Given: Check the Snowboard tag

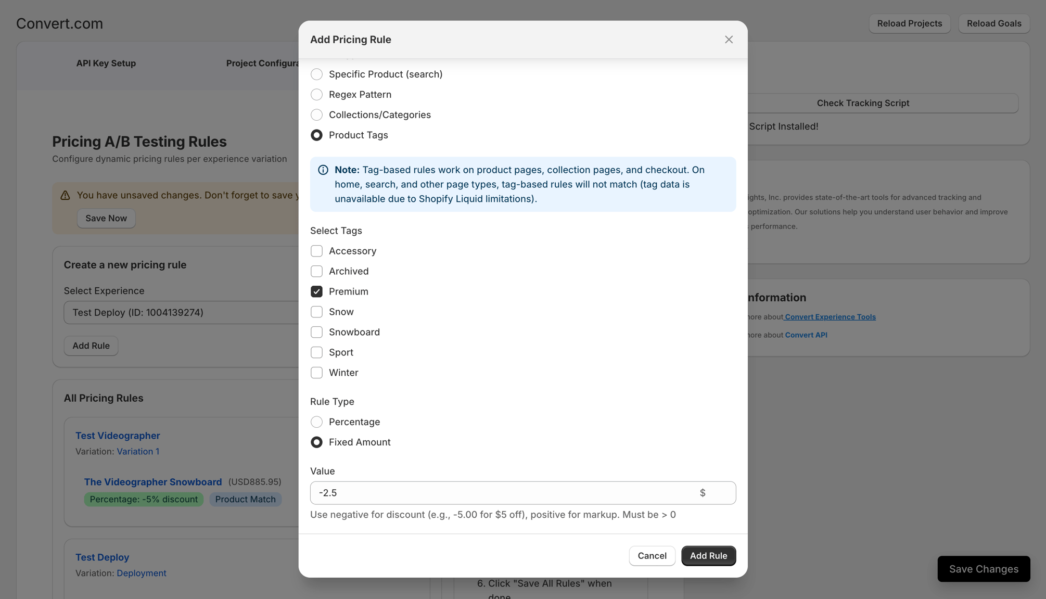Looking at the screenshot, I should point(316,332).
